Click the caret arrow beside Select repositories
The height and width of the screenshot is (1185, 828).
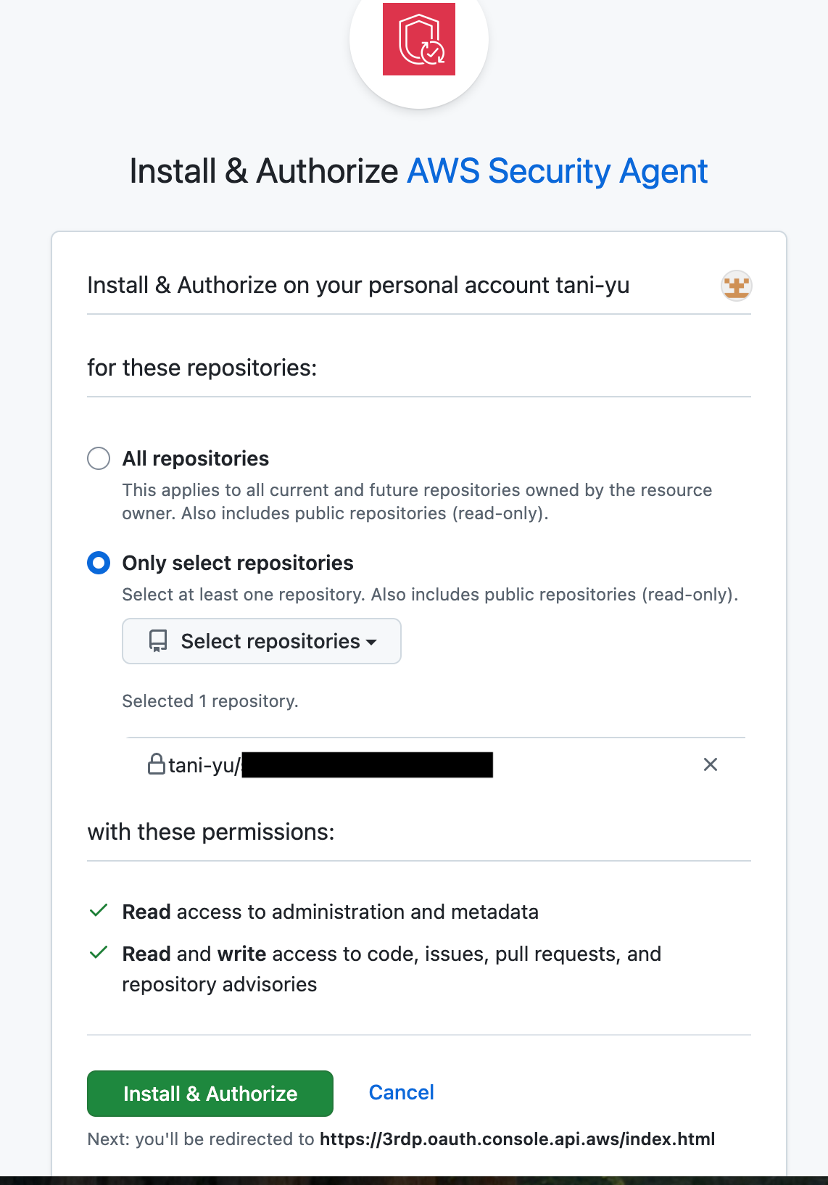[372, 642]
